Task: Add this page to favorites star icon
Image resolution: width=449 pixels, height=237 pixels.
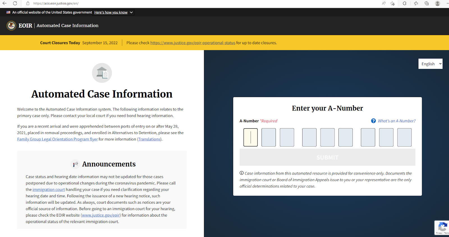Action: point(392,3)
